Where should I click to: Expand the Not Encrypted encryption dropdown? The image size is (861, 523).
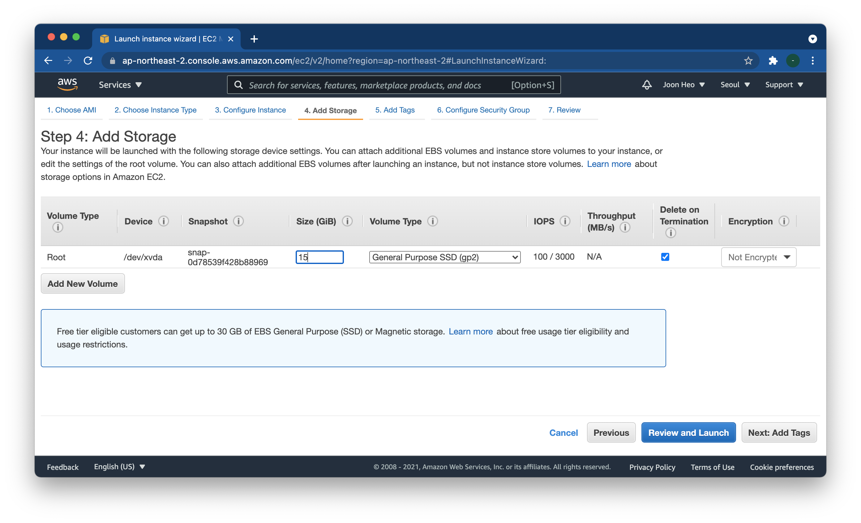coord(758,257)
